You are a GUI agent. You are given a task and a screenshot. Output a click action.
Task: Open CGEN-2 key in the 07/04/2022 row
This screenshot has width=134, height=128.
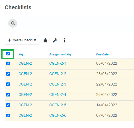pyautogui.click(x=25, y=116)
